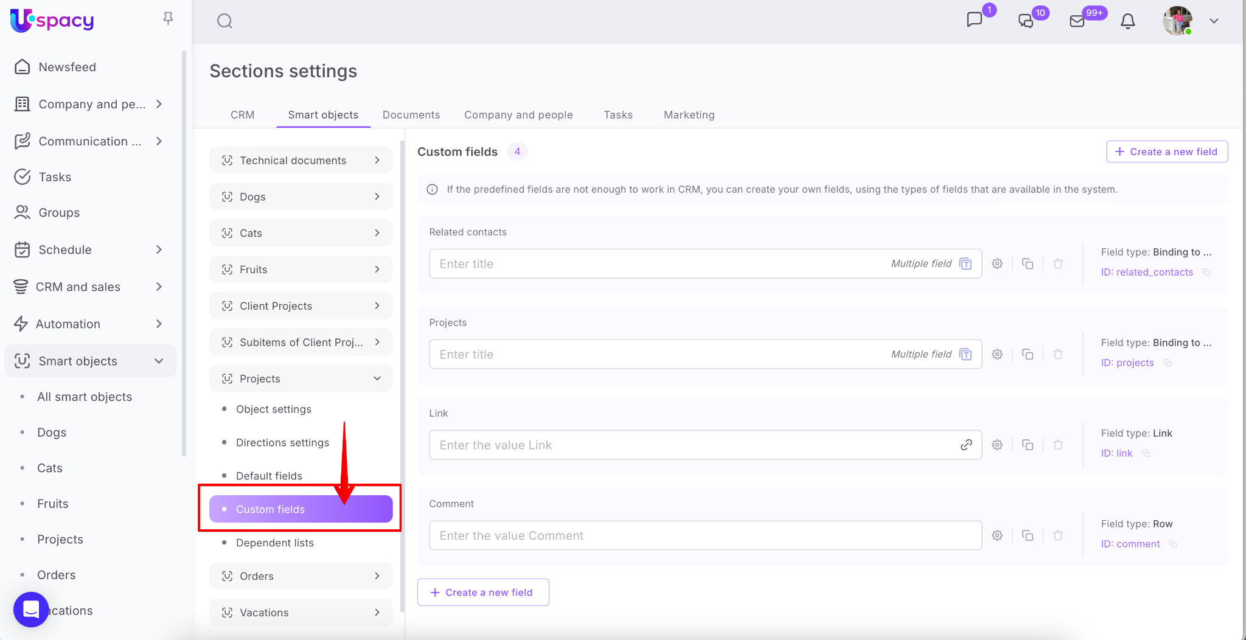Pin the sidebar with the pin icon
The width and height of the screenshot is (1246, 640).
tap(169, 19)
